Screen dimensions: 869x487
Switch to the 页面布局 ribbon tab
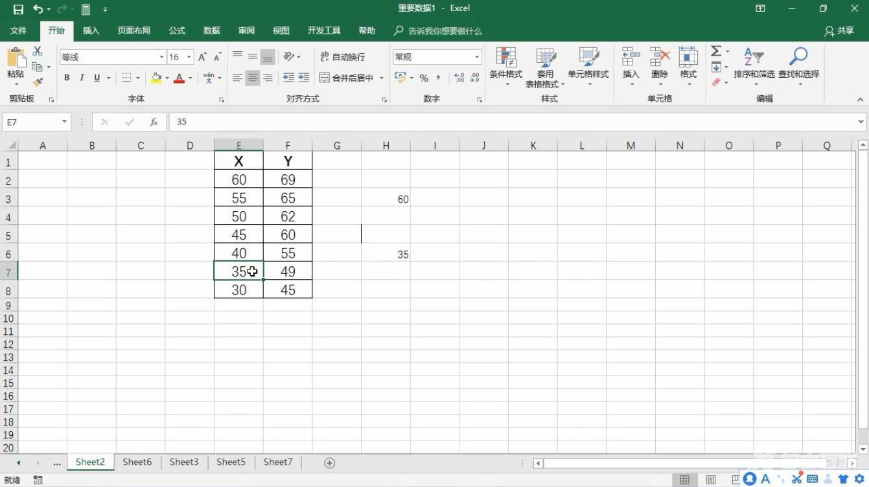[134, 30]
